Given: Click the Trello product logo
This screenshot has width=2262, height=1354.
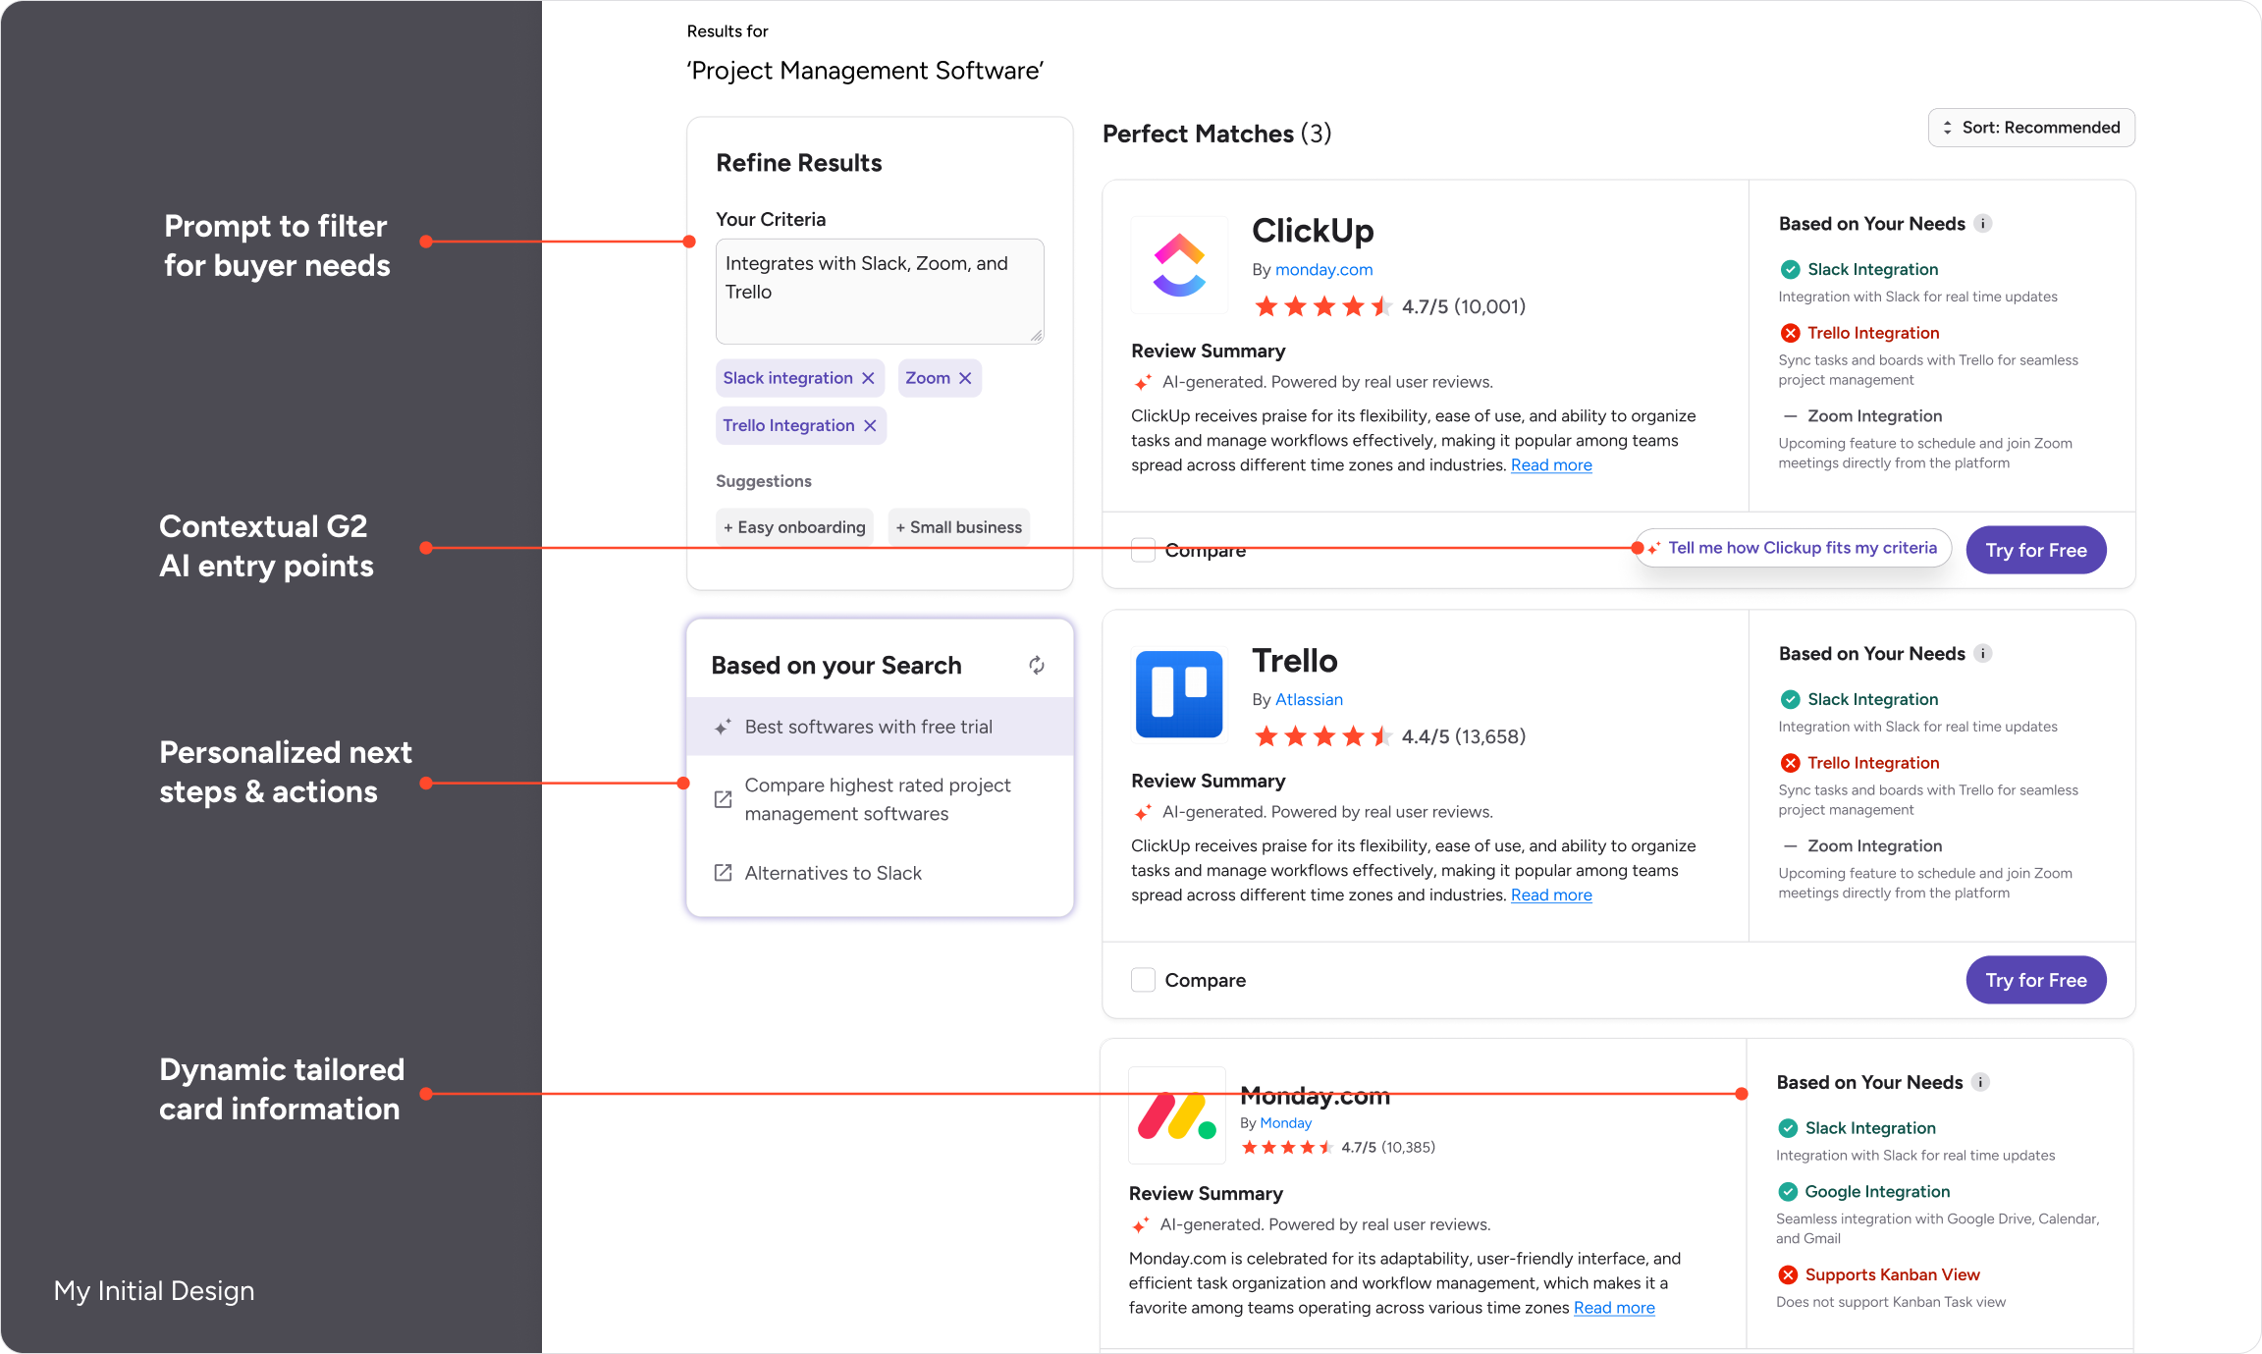Looking at the screenshot, I should [1179, 694].
